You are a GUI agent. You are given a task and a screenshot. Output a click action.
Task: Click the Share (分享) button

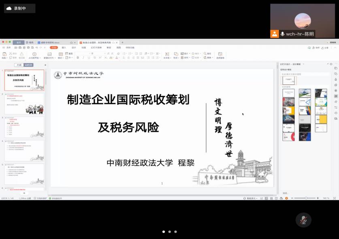click(325, 47)
